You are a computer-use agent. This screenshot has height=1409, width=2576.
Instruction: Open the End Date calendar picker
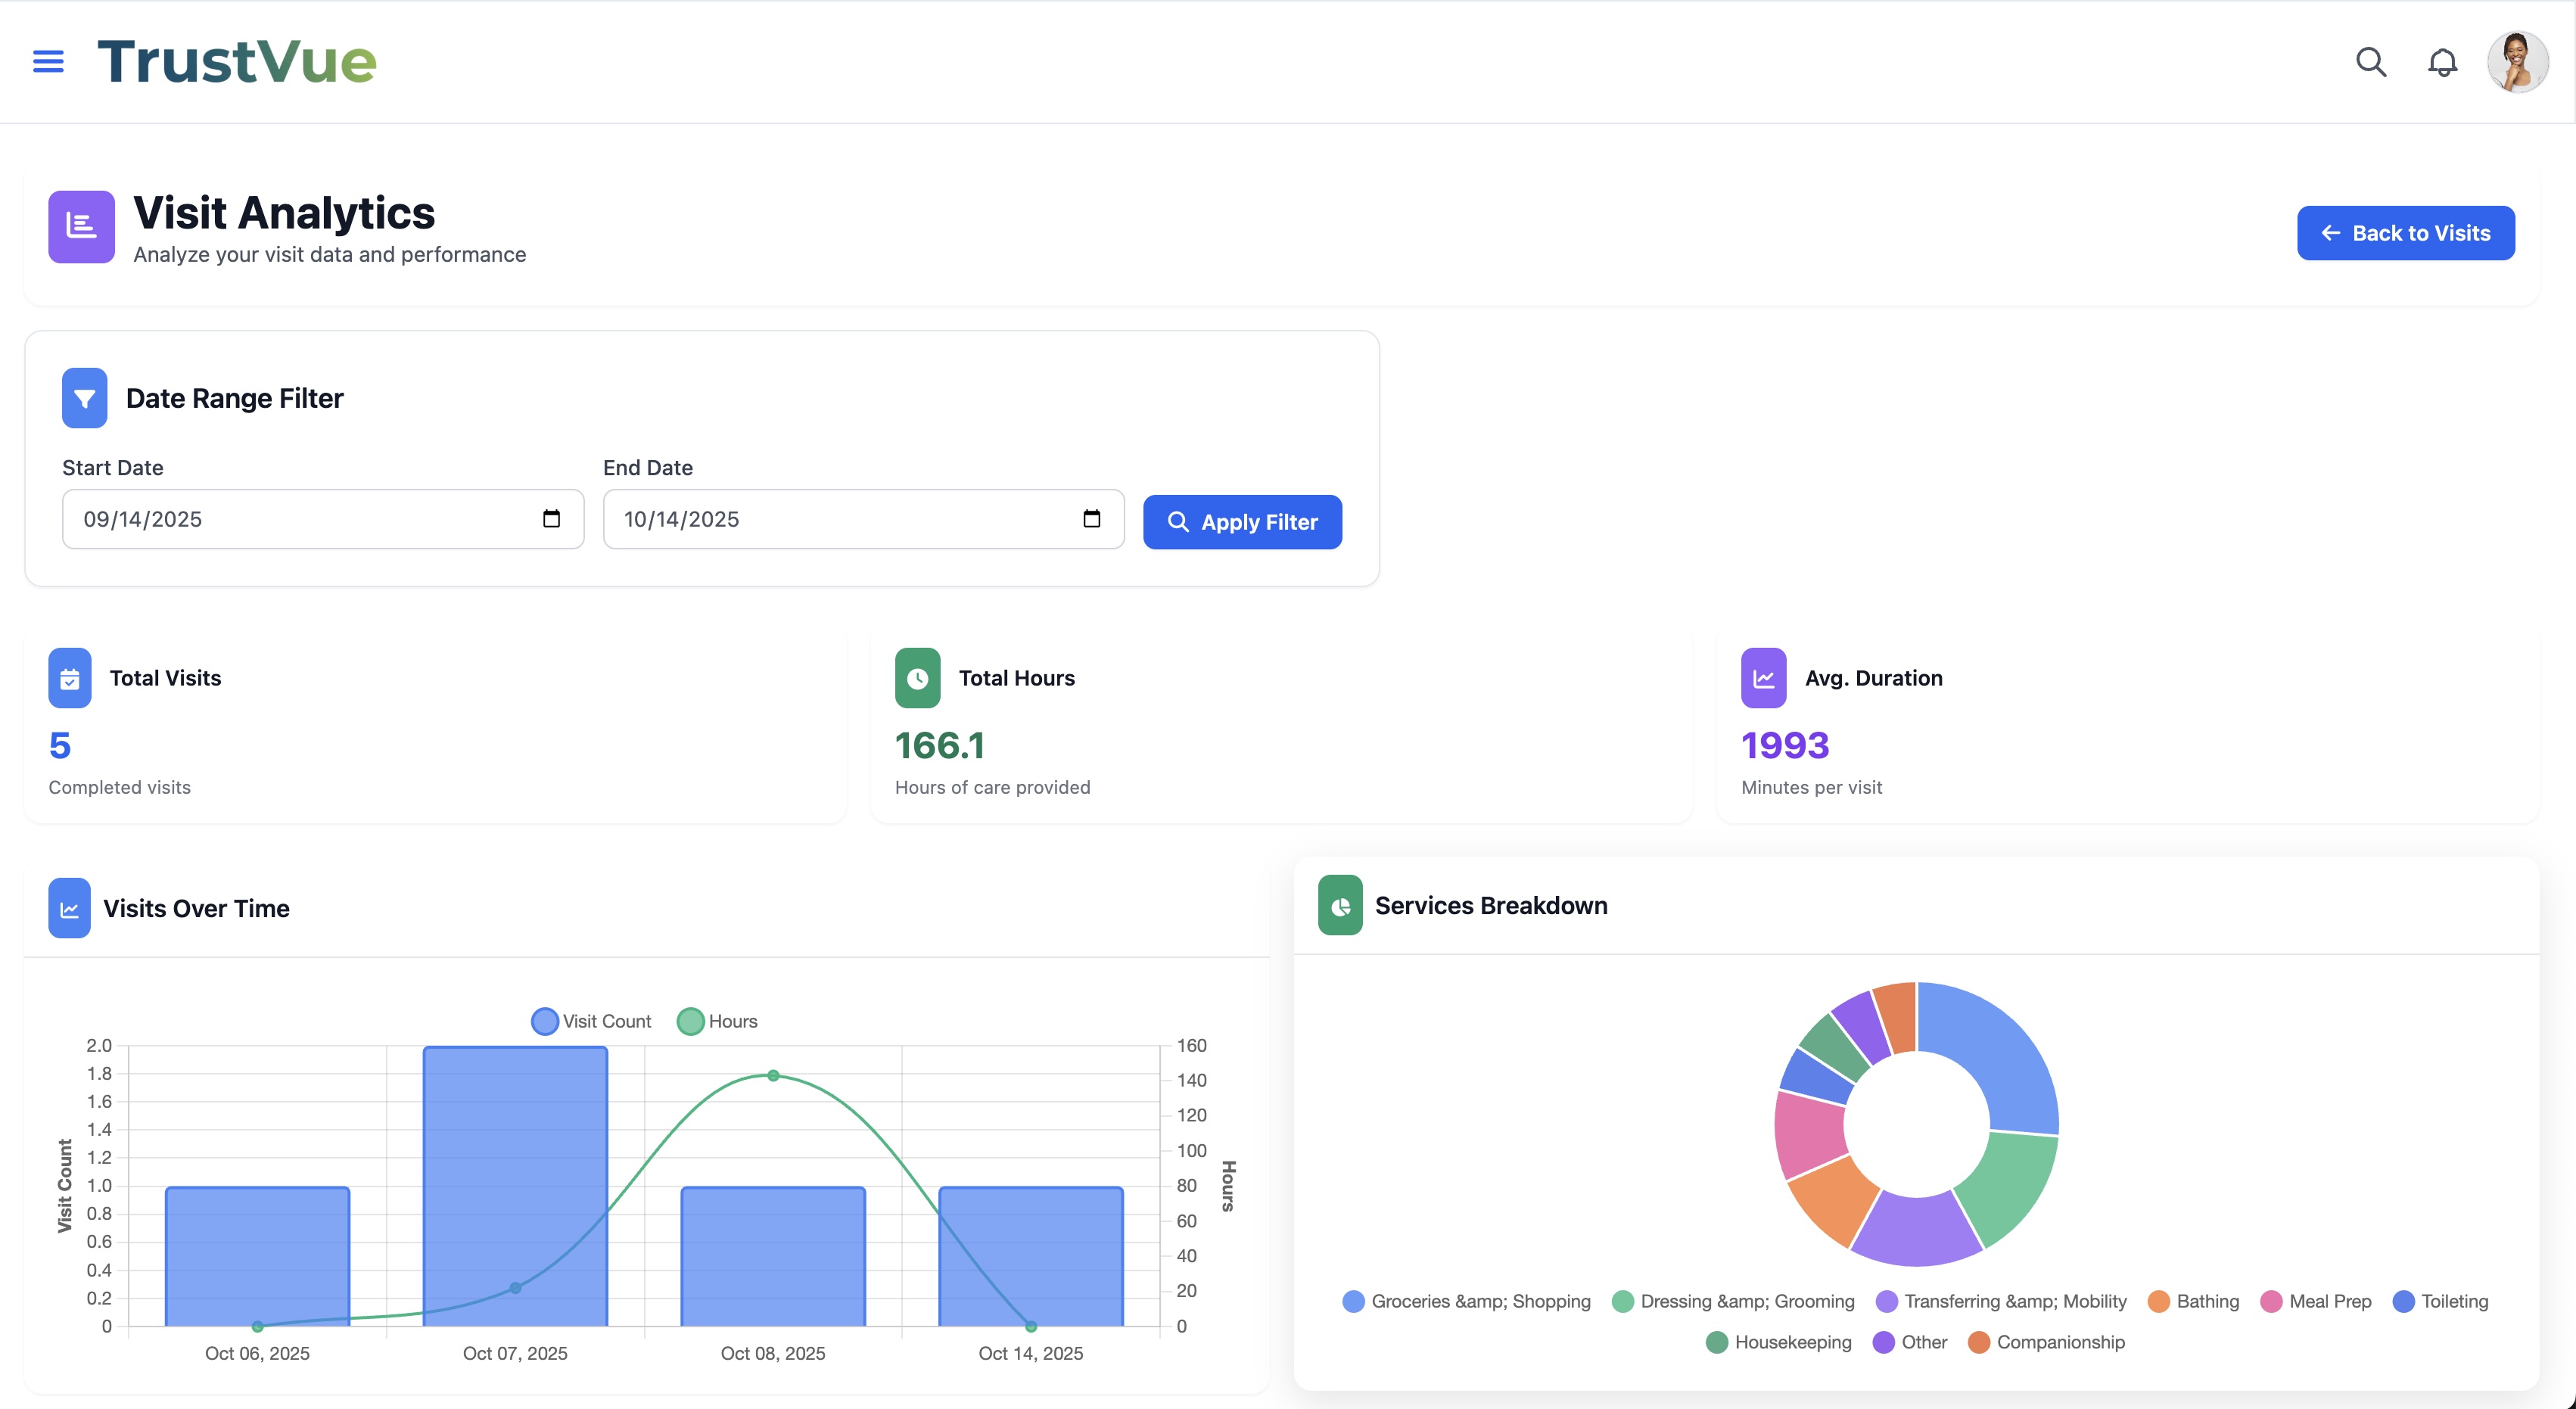tap(1091, 518)
